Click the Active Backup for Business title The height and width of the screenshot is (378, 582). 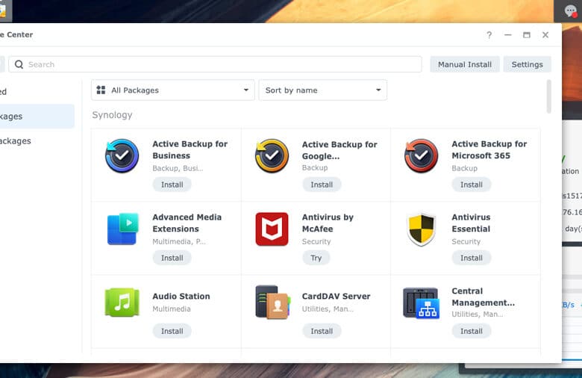[190, 149]
